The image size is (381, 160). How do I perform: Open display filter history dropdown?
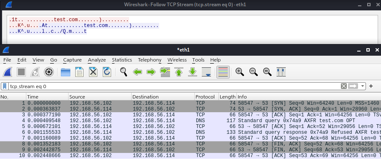pyautogui.click(x=363, y=86)
